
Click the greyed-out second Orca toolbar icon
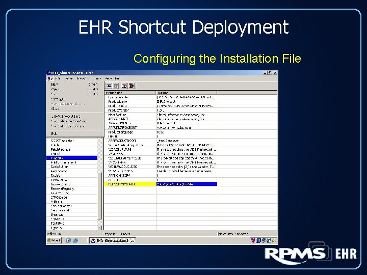pyautogui.click(x=116, y=86)
